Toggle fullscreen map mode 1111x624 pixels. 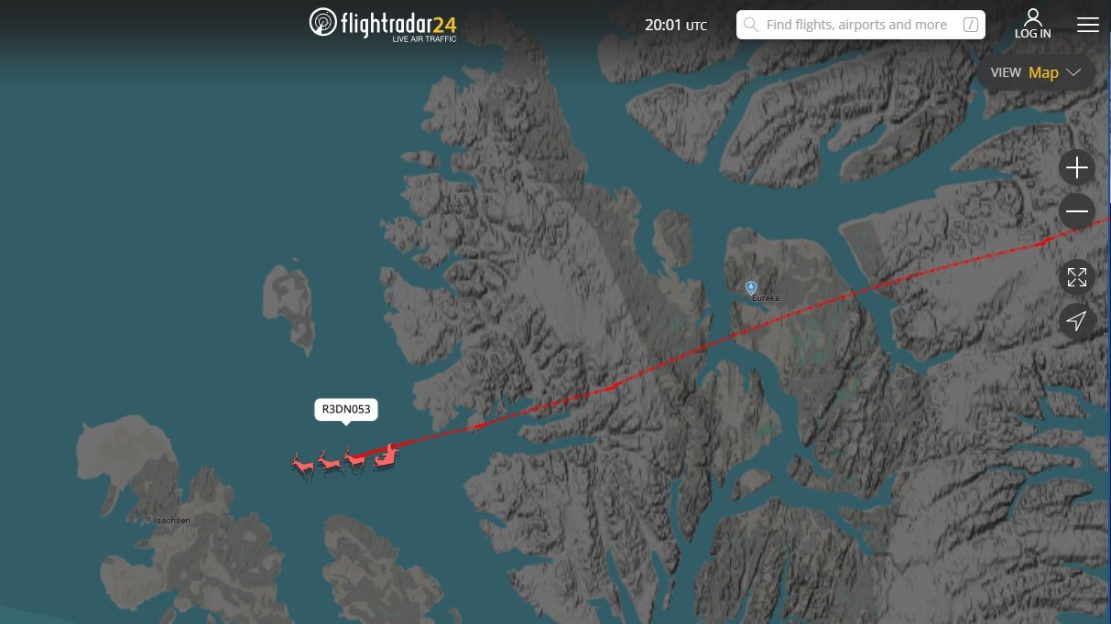pyautogui.click(x=1077, y=277)
